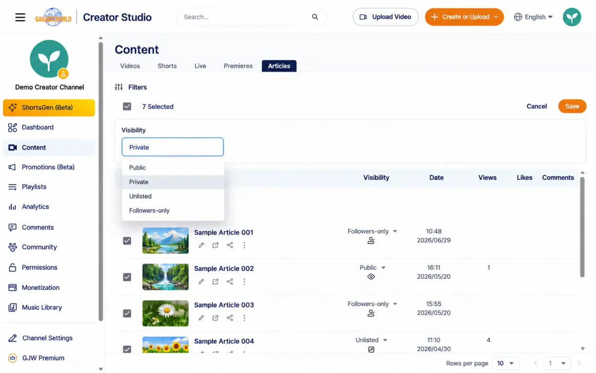
Task: Click the Permissions lock icon
Action: (x=12, y=268)
